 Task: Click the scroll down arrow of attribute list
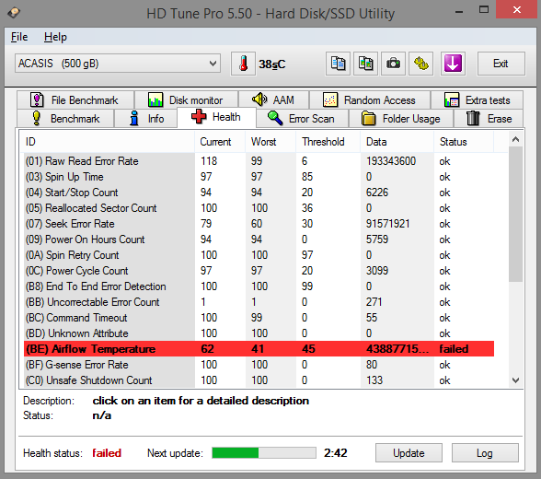click(x=516, y=380)
